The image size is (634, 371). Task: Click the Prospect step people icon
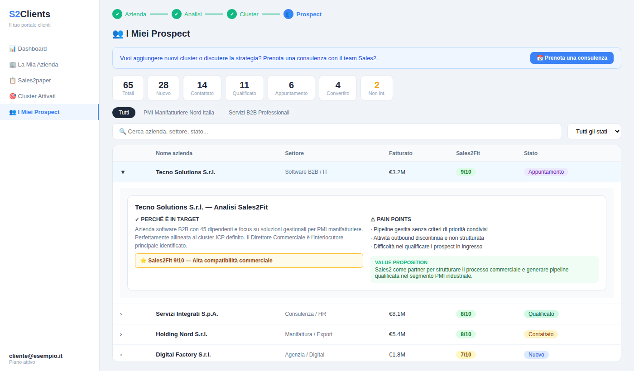[288, 14]
